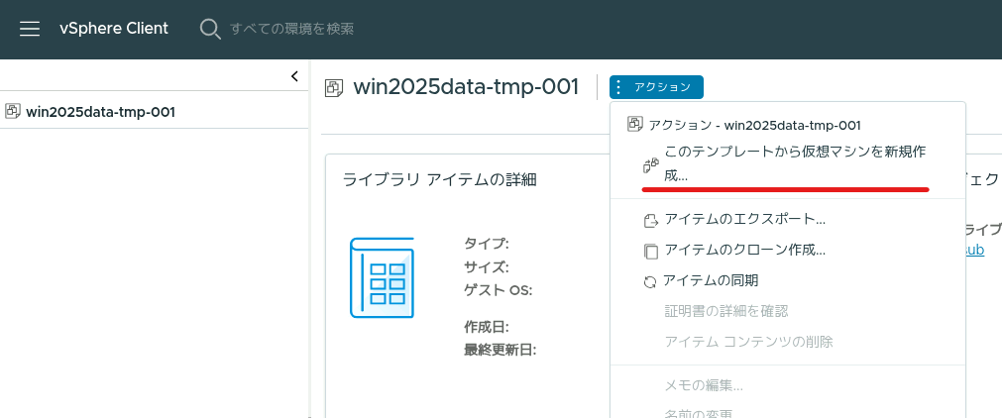Click the three-dot icon in アクション button
This screenshot has height=418, width=1002.
[618, 87]
